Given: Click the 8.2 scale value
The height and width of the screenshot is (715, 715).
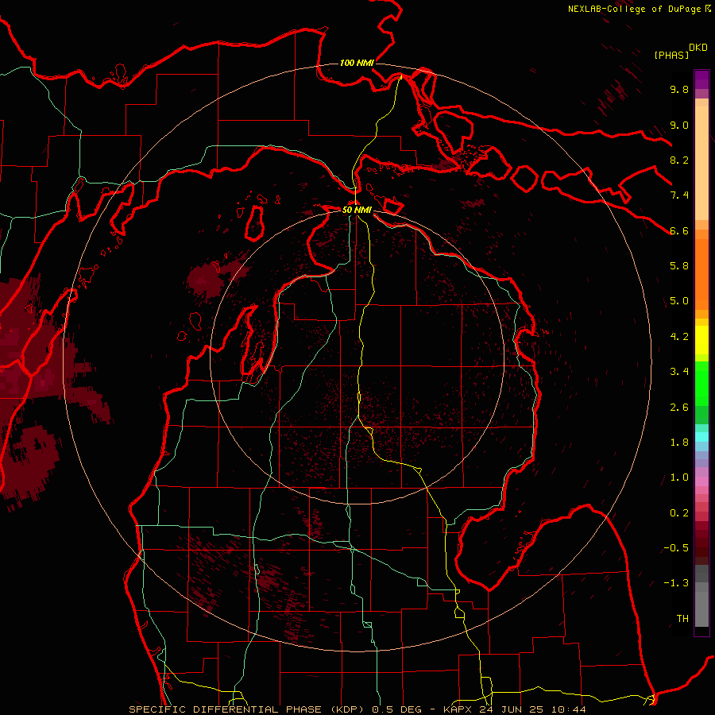Looking at the screenshot, I should (x=679, y=160).
